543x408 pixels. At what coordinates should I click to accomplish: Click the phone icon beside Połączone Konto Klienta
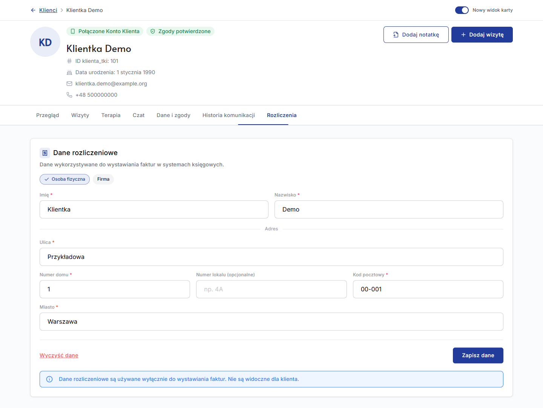click(x=73, y=31)
